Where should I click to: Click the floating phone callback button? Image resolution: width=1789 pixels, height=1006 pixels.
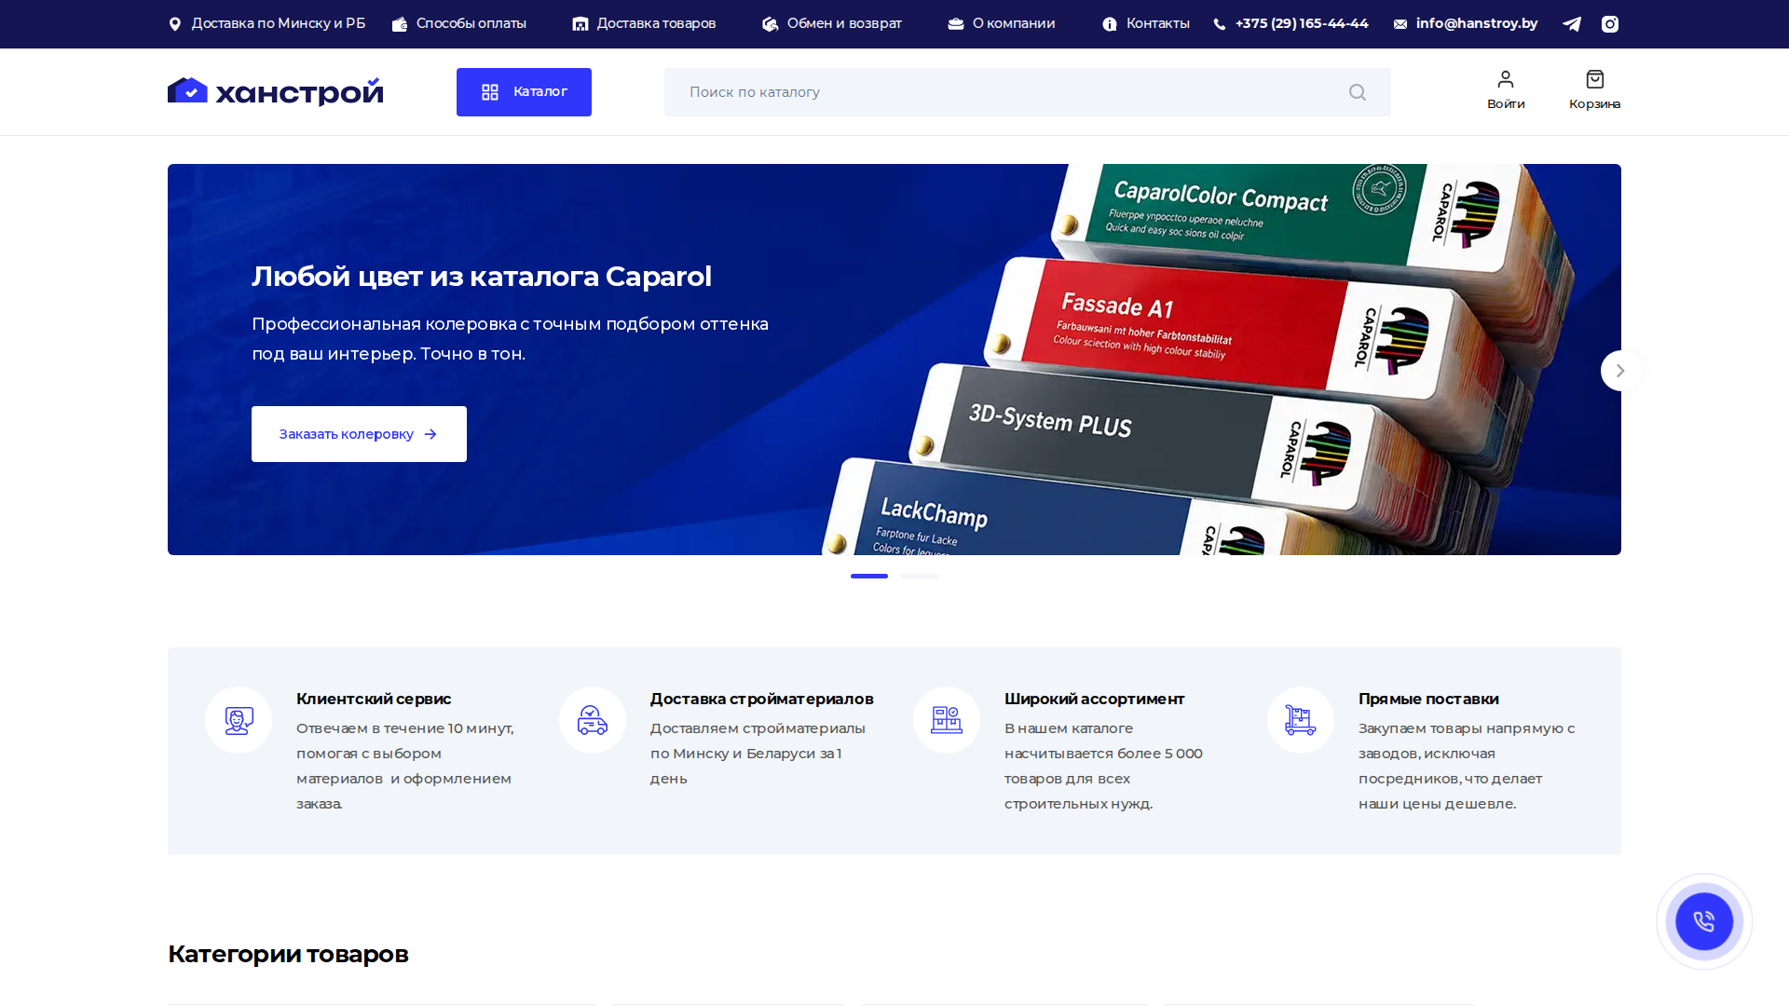click(x=1704, y=921)
